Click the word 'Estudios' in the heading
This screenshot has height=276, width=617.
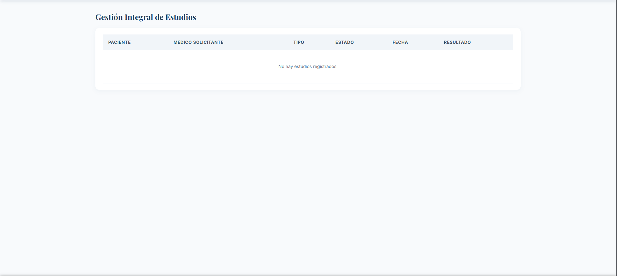pyautogui.click(x=180, y=17)
